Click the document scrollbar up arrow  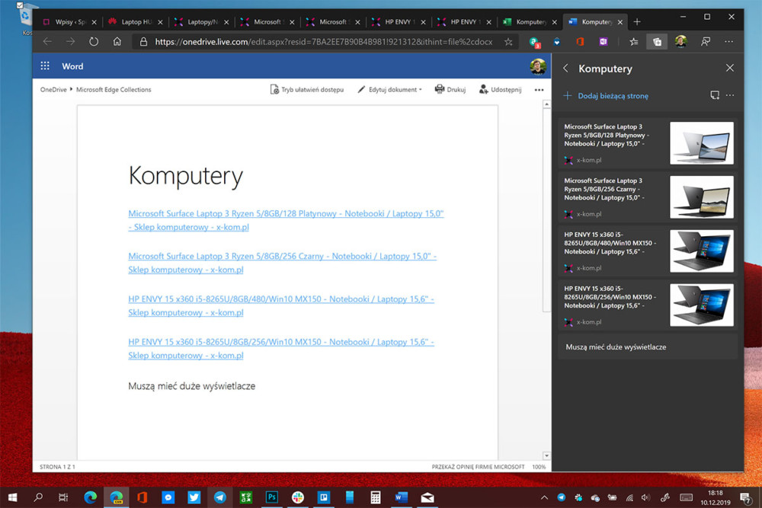pyautogui.click(x=546, y=104)
